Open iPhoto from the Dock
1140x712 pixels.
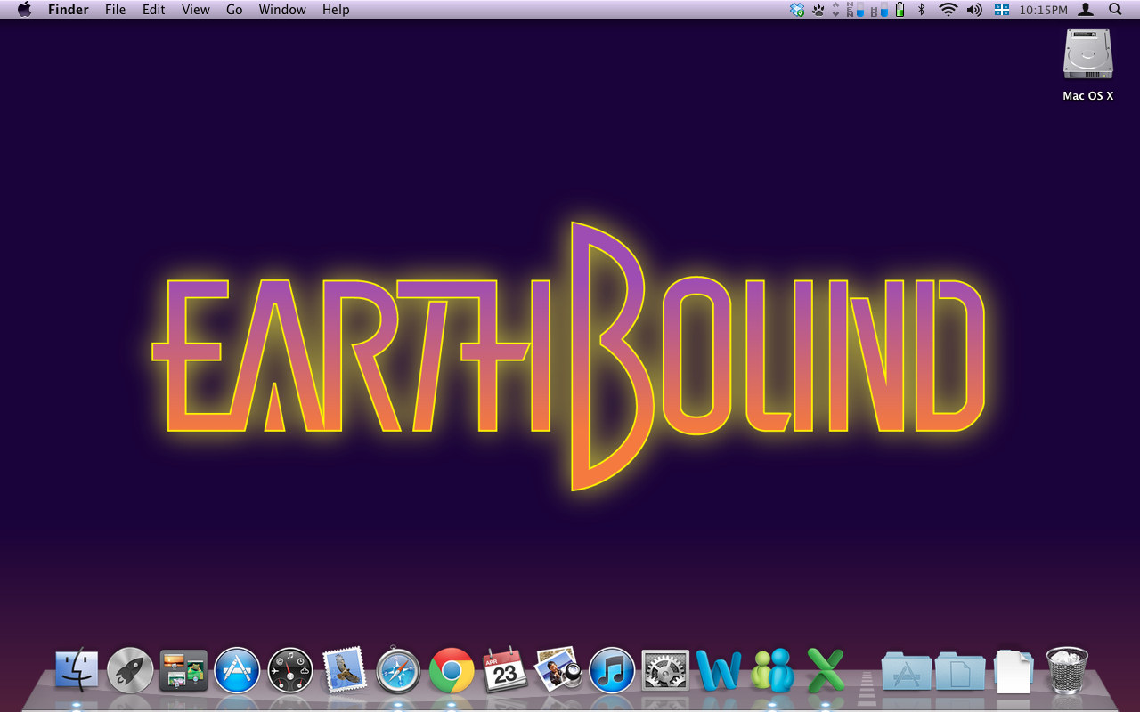558,670
